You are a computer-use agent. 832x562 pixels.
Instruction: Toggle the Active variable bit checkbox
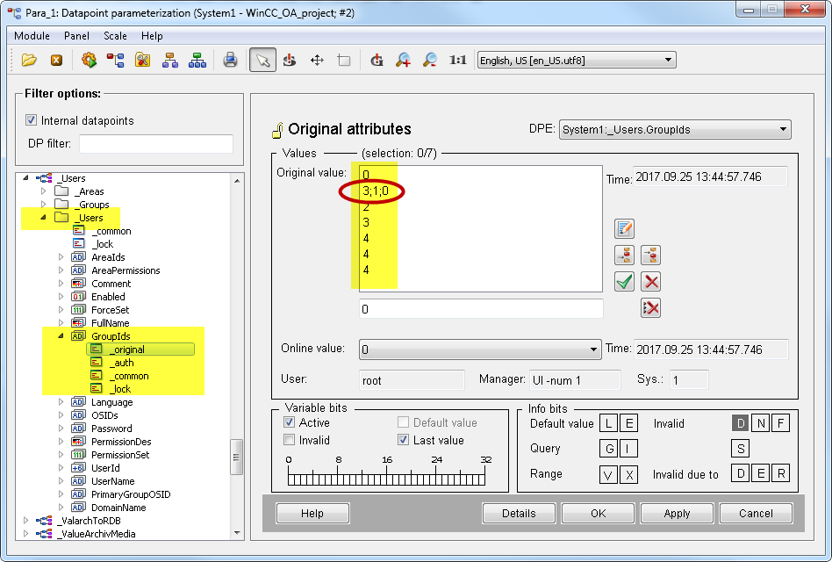click(x=290, y=423)
